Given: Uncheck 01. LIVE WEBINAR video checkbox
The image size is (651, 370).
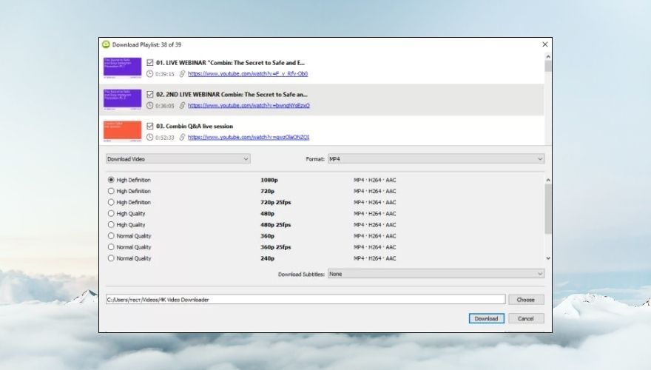Looking at the screenshot, I should [150, 63].
